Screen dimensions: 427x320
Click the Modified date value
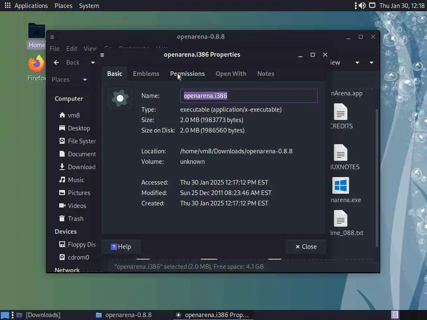226,192
